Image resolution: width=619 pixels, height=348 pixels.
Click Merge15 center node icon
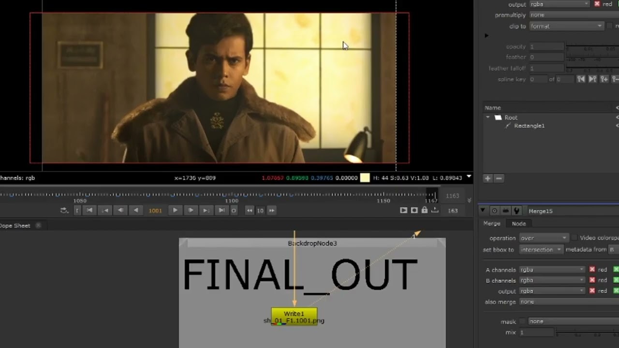(494, 211)
